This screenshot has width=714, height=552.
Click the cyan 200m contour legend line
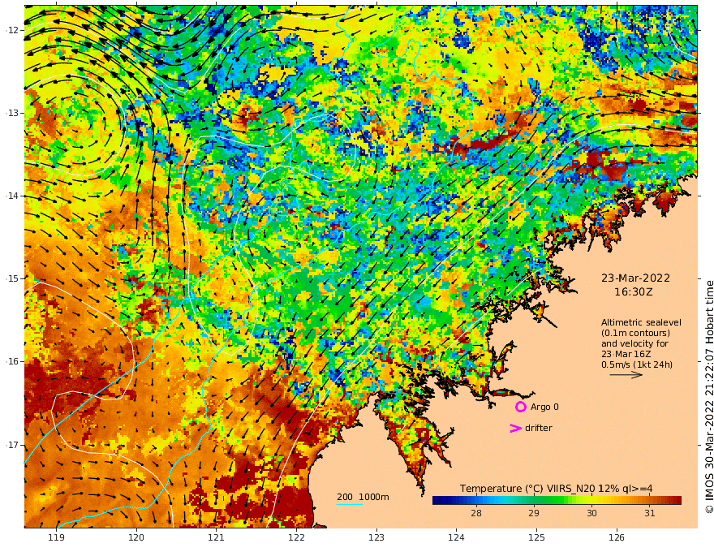pos(350,504)
